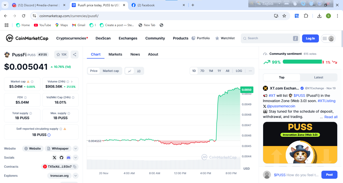The image size is (343, 183).
Task: Switch community feed to Top
Action: (282, 77)
